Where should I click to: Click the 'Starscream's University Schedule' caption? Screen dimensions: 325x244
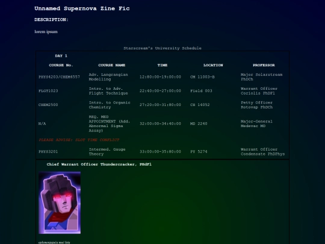162,48
